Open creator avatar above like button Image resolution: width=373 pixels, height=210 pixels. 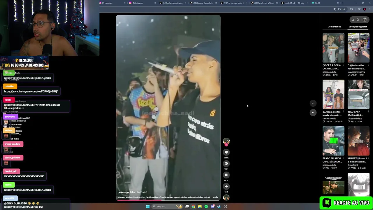(226, 141)
